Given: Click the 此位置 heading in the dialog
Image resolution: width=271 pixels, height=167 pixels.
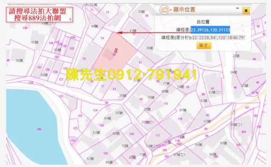Looking at the screenshot, I should [203, 22].
